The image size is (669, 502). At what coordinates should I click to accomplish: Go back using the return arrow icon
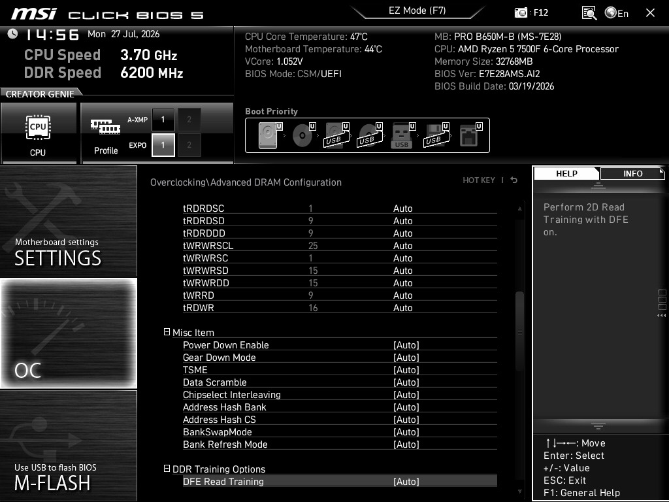pyautogui.click(x=514, y=180)
